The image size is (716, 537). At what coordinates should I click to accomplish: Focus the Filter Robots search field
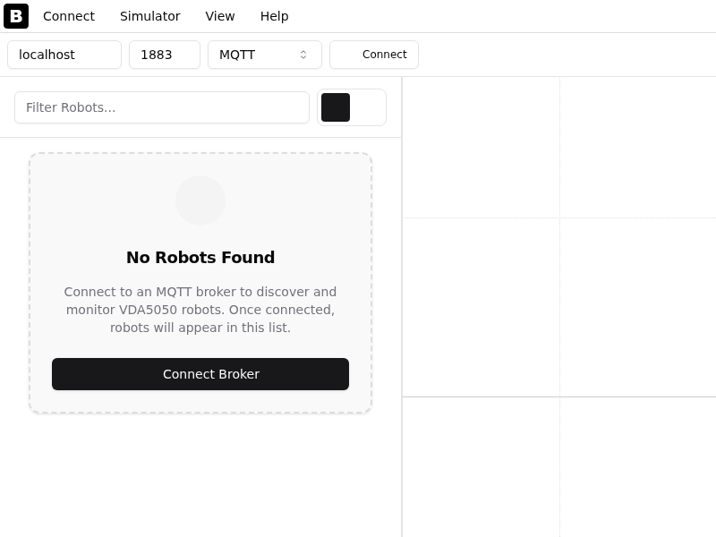click(162, 107)
